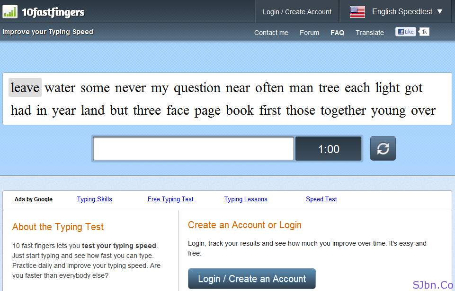Click the word "tree" in test text

(x=329, y=88)
